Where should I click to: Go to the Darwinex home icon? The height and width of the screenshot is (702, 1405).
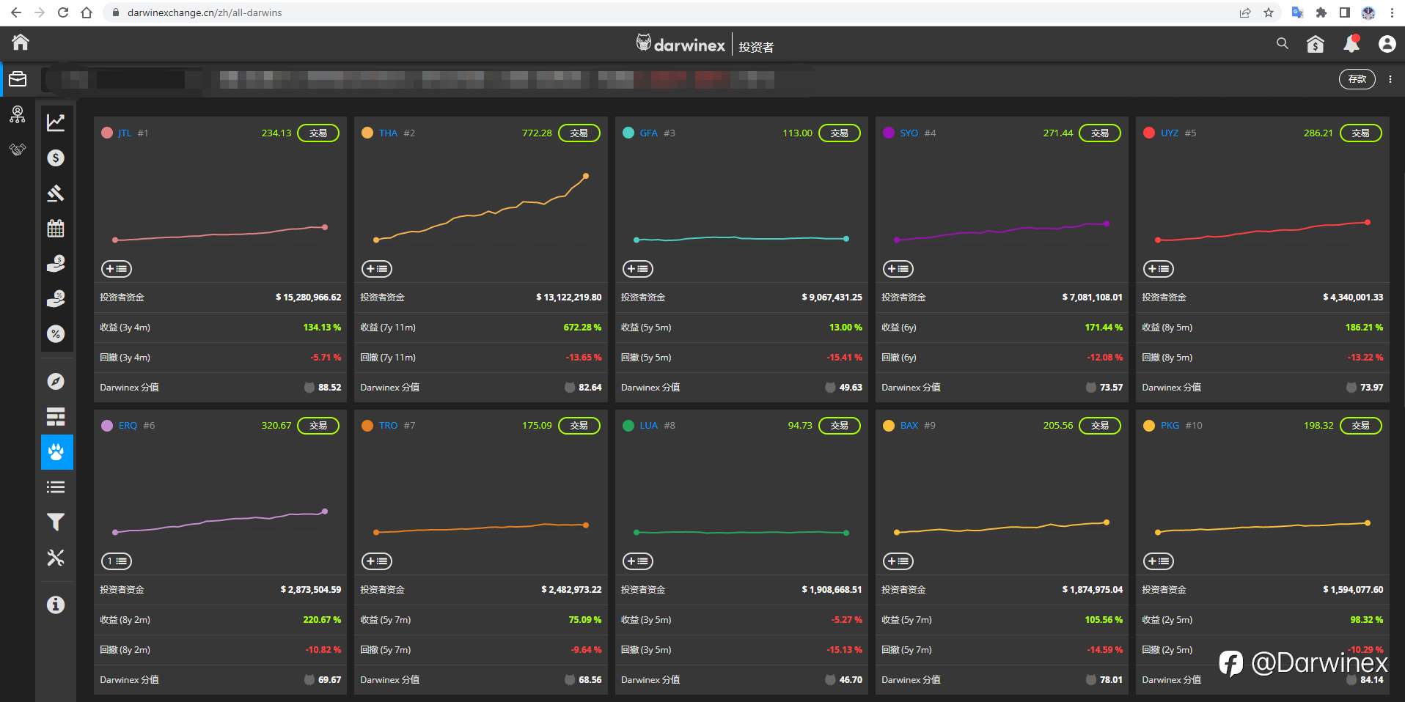21,43
